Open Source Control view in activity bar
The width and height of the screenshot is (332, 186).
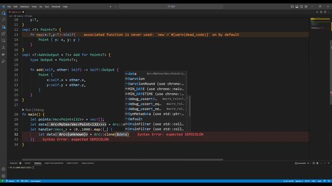[x=4, y=27]
